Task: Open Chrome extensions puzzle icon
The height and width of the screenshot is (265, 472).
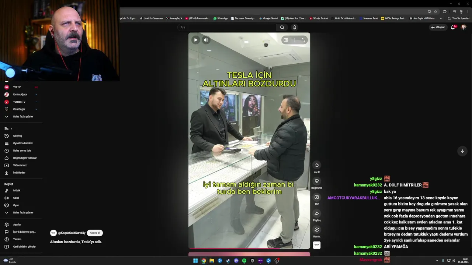Action: (445, 11)
